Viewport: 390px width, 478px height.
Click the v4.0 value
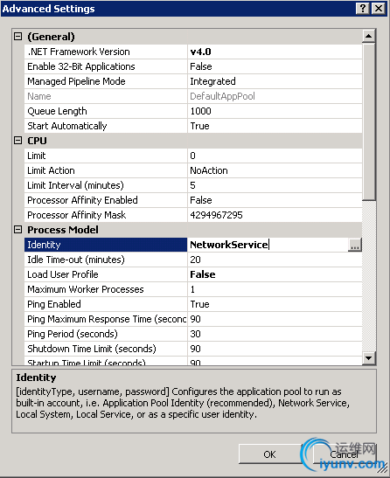coord(200,52)
